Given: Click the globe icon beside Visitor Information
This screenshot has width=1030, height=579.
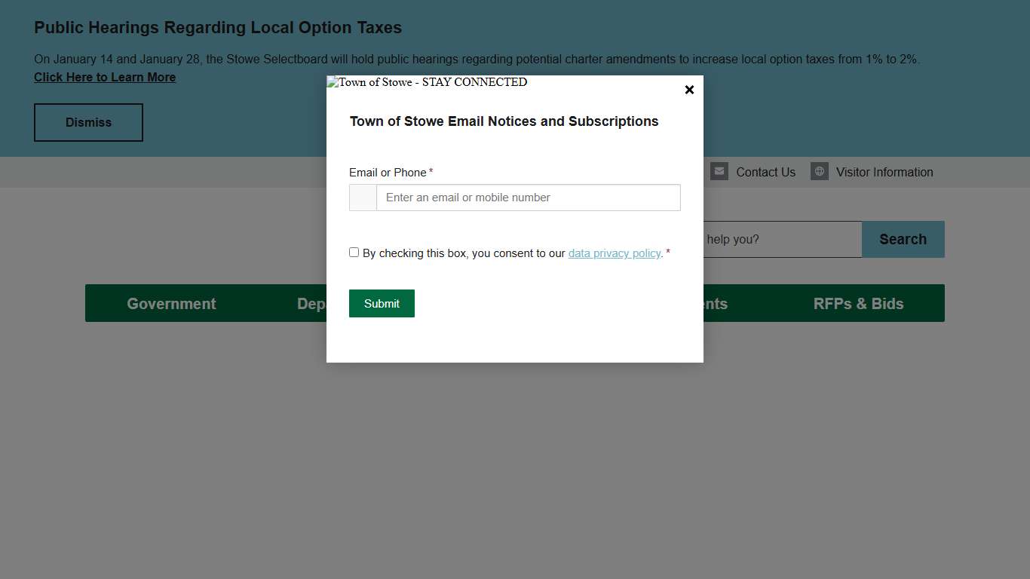Looking at the screenshot, I should (x=819, y=172).
